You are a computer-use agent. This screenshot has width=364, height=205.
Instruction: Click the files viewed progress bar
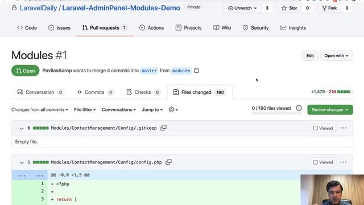(277, 113)
